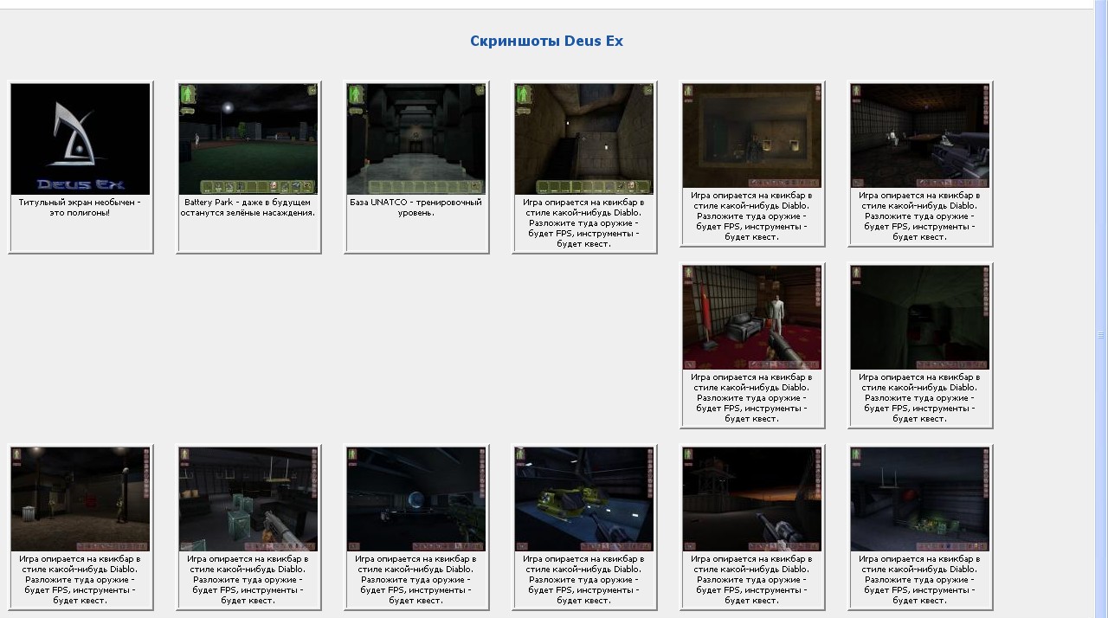Open screenshot with teal crates and shotgun
This screenshot has height=618, width=1108.
(x=248, y=499)
